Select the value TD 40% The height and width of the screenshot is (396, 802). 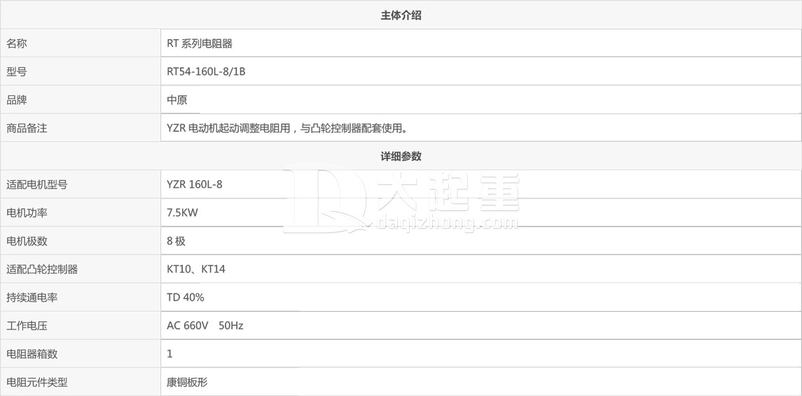coord(185,297)
